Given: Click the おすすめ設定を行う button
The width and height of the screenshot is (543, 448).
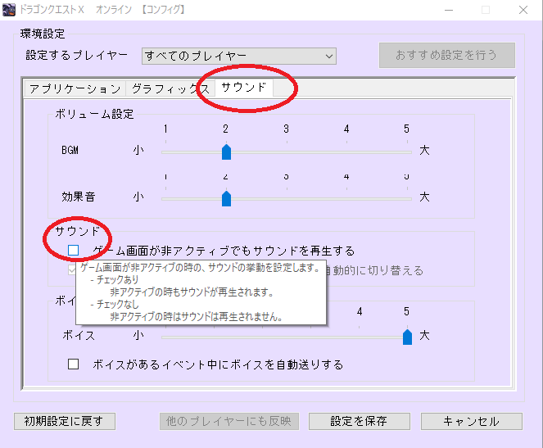Looking at the screenshot, I should pyautogui.click(x=447, y=55).
